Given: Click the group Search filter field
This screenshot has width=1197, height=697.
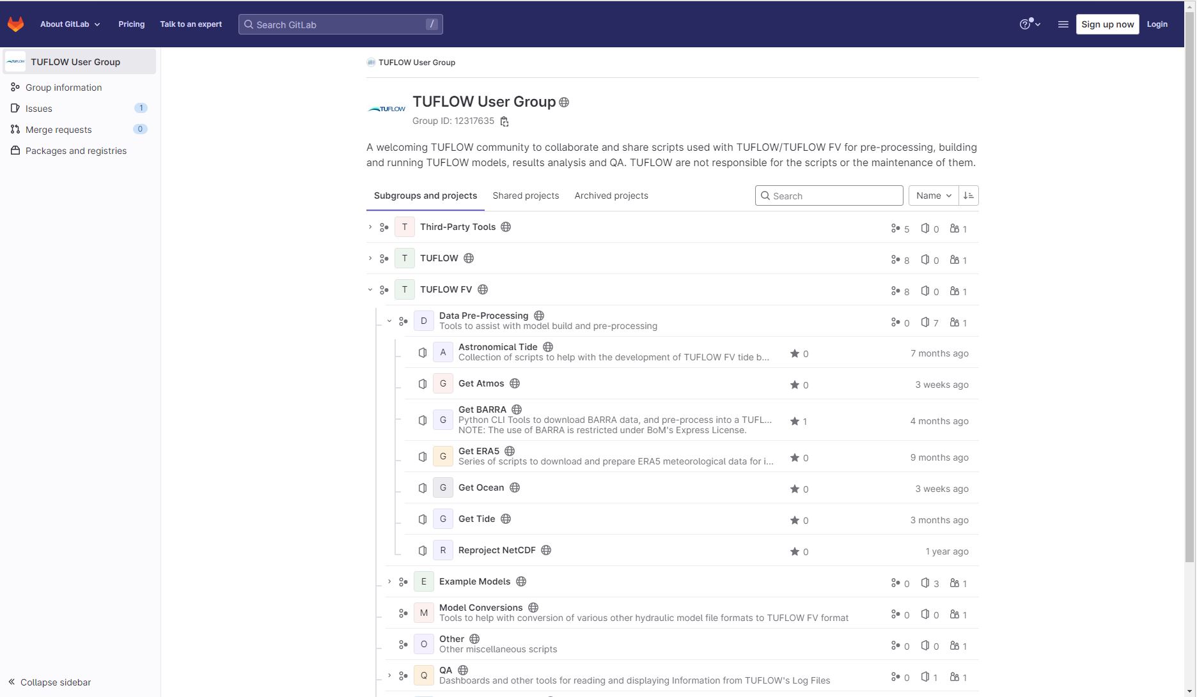Looking at the screenshot, I should tap(829, 195).
